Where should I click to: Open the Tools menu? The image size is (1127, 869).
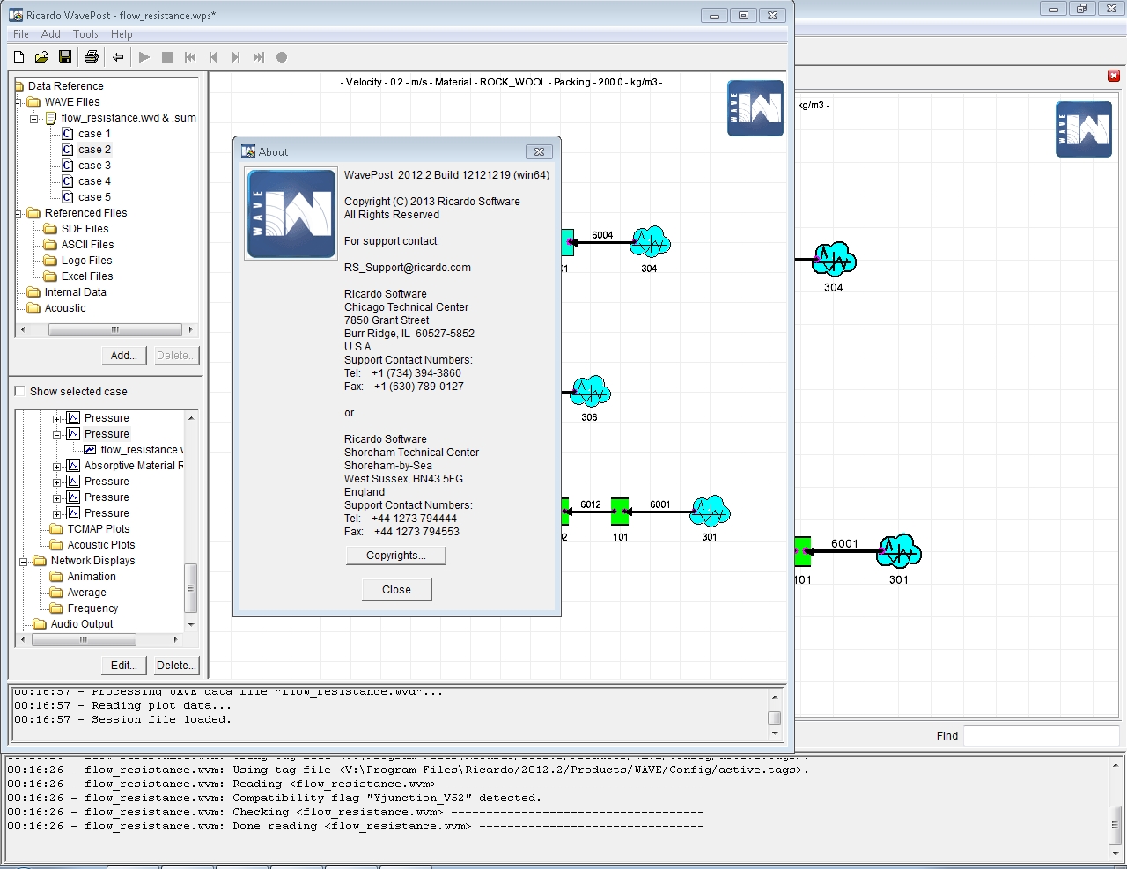[85, 34]
